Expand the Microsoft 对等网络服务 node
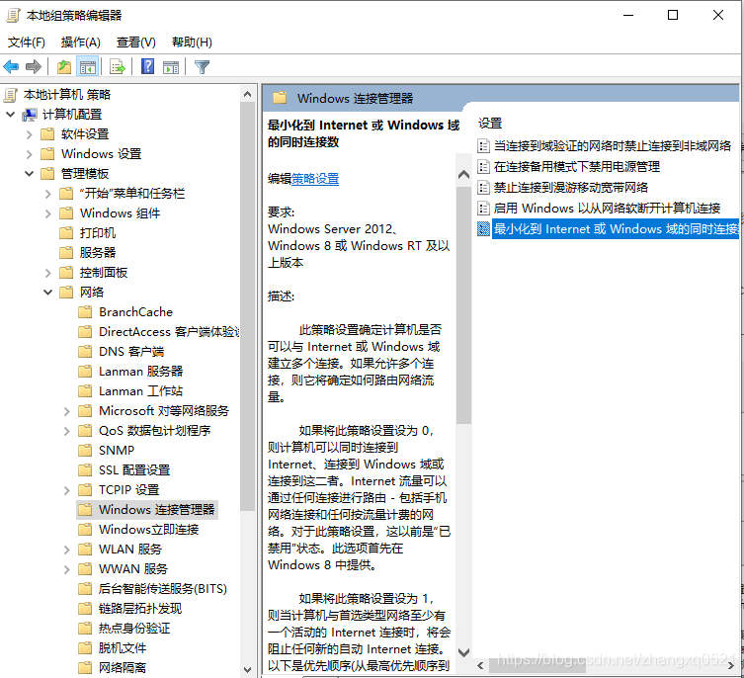Viewport: 744px width, 678px height. 67,411
